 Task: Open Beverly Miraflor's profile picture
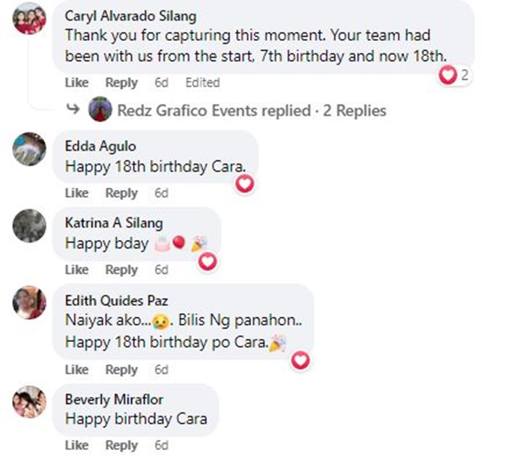[x=29, y=401]
